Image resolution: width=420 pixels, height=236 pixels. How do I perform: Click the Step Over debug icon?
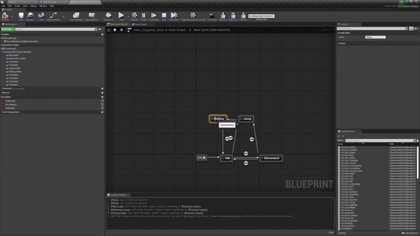(x=233, y=16)
